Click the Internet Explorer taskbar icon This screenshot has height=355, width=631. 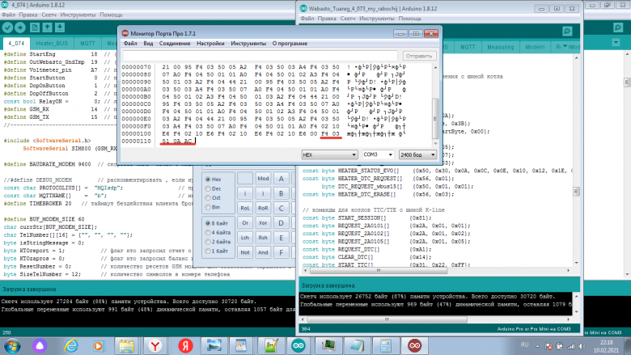(x=70, y=345)
